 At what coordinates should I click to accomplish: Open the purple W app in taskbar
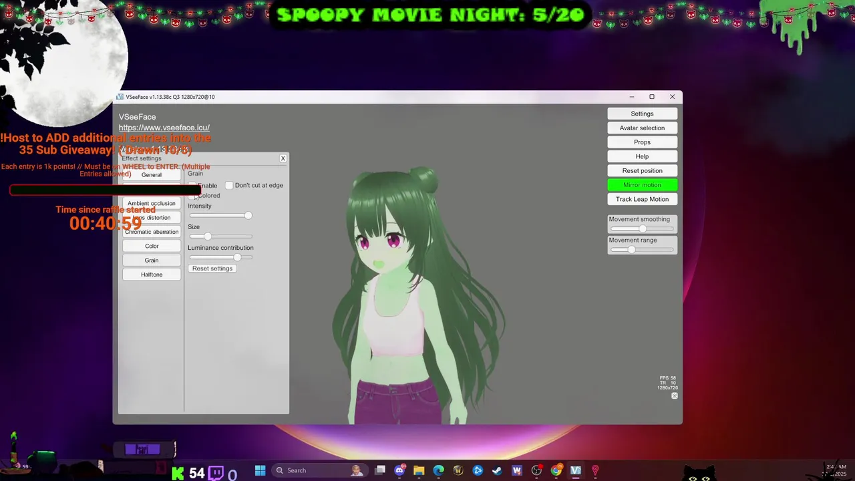coord(516,470)
